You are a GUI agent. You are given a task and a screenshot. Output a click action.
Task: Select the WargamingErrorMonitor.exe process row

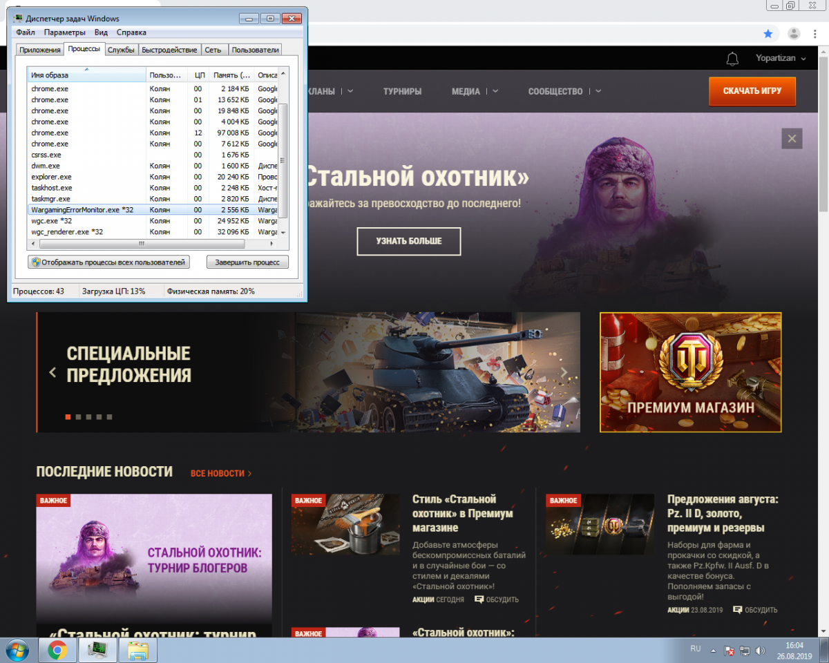coord(152,210)
